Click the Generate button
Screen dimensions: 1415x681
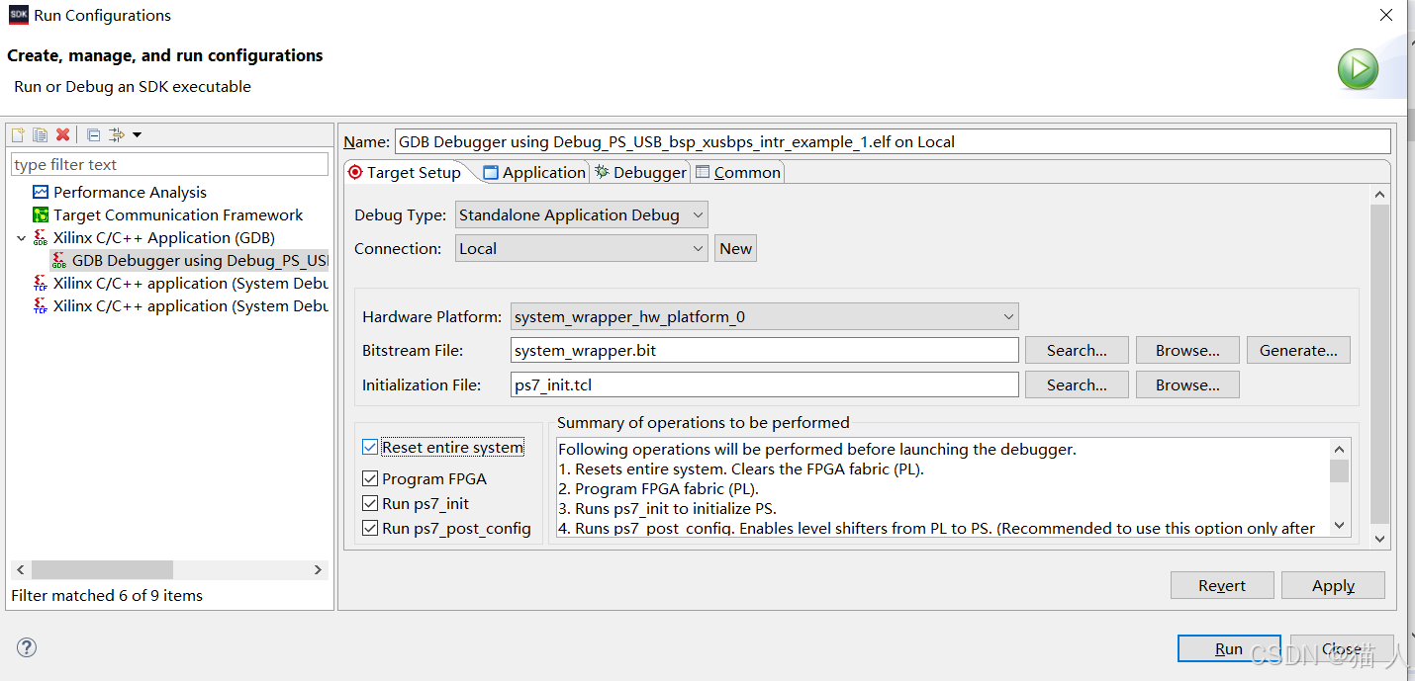point(1298,350)
